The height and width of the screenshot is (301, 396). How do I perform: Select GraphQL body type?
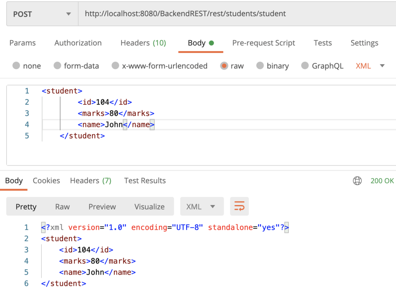(305, 66)
